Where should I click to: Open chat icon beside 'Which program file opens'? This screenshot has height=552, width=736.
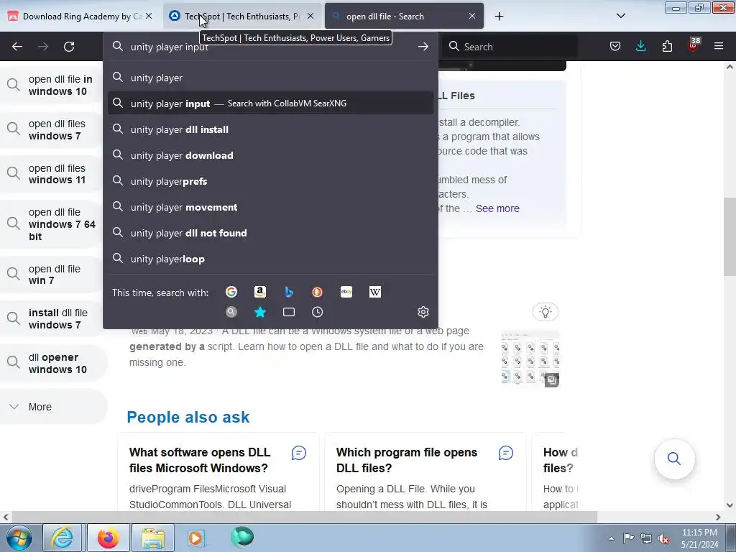point(506,453)
